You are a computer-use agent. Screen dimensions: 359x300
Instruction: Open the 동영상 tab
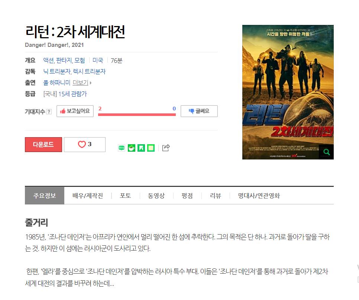pos(156,196)
